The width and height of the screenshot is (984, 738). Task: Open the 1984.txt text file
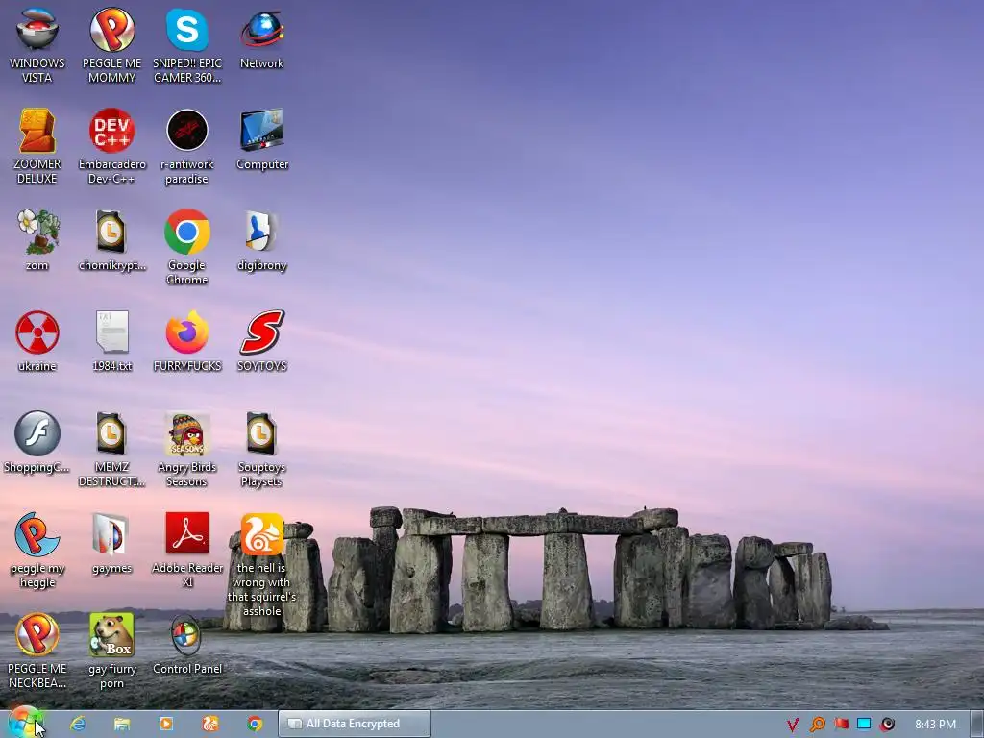[111, 341]
